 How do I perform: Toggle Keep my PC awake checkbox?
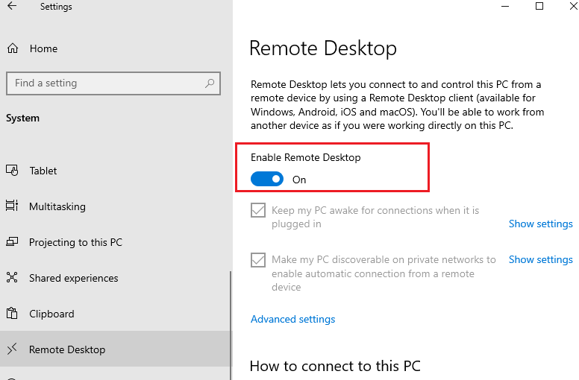click(x=258, y=210)
